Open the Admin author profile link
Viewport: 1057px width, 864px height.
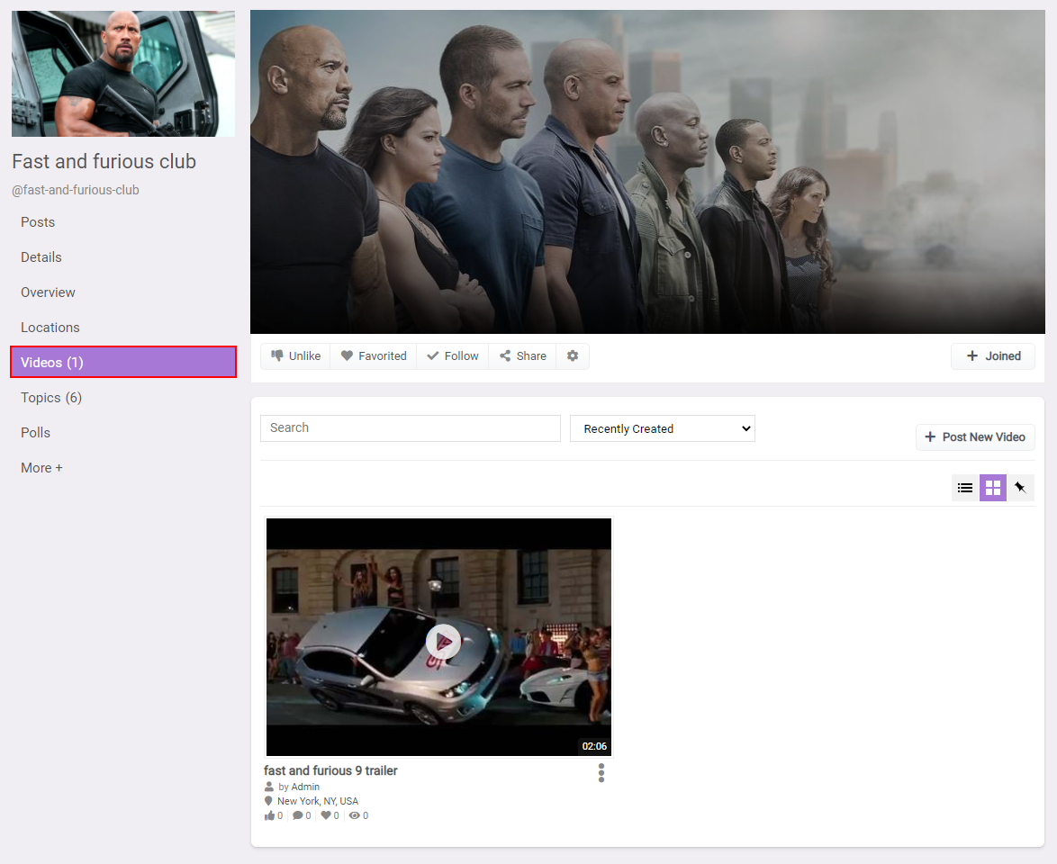[x=305, y=787]
